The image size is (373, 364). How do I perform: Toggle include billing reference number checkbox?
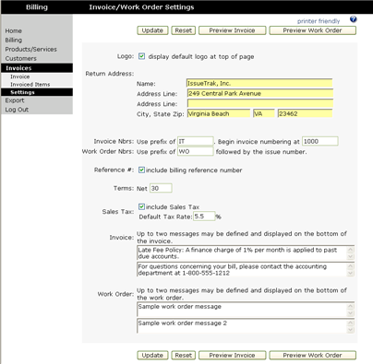141,170
